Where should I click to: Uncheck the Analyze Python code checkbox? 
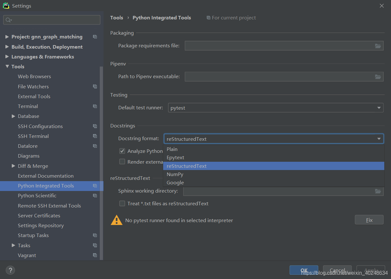pos(122,151)
